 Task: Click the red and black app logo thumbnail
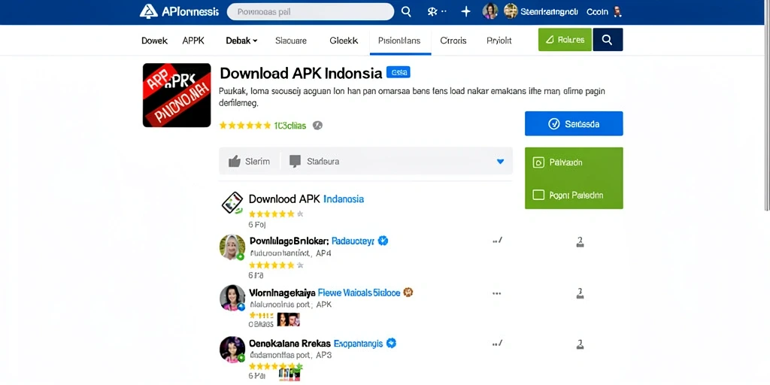click(x=177, y=95)
